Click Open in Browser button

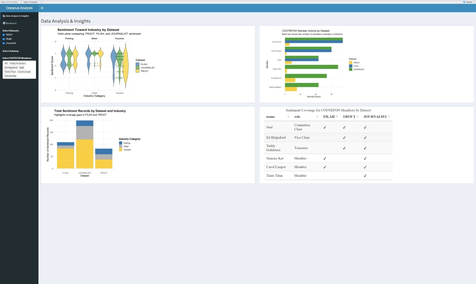coord(30,2)
